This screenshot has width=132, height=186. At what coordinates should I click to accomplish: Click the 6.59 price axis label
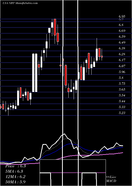point(122,37)
